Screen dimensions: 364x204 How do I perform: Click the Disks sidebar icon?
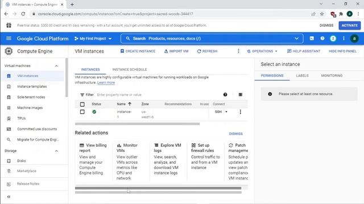click(x=9, y=161)
